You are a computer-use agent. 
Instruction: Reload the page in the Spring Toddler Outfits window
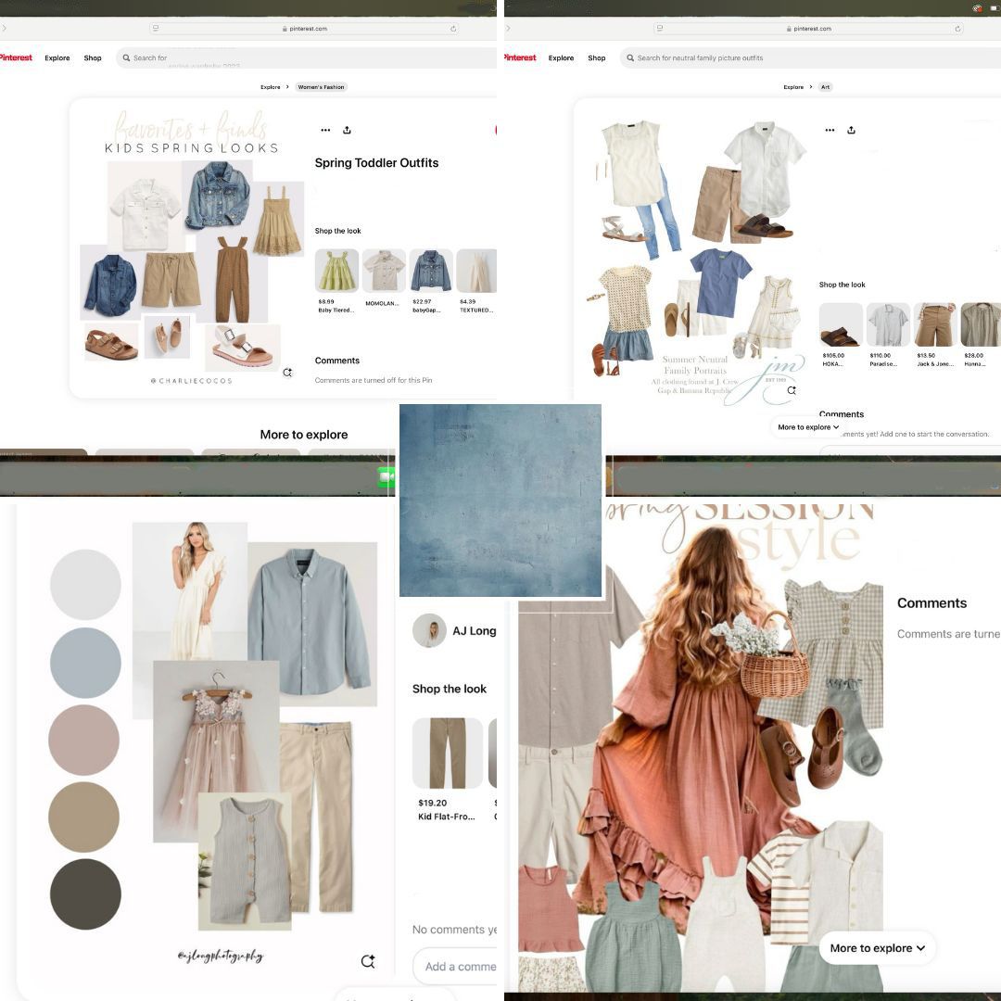pos(453,29)
